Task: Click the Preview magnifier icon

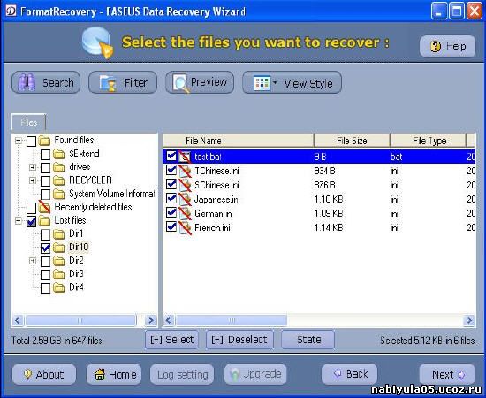Action: coord(180,83)
